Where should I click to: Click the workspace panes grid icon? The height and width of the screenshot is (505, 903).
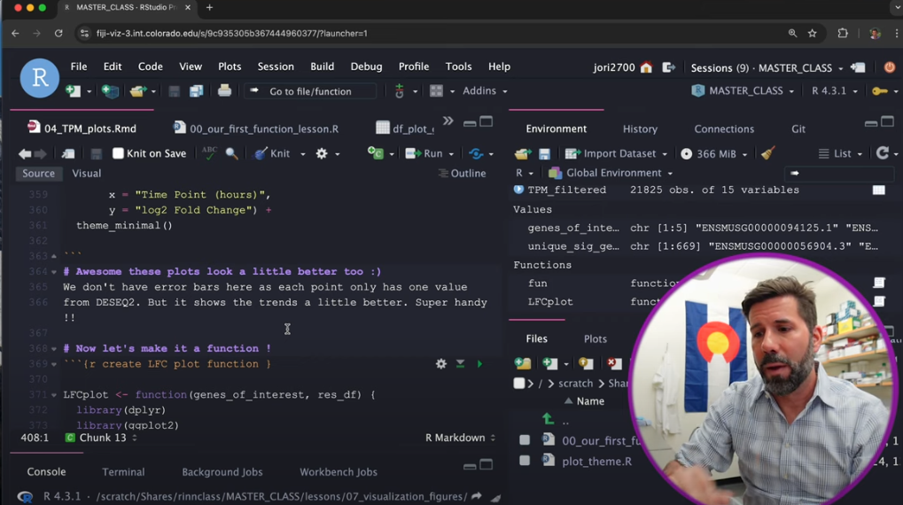pyautogui.click(x=437, y=91)
